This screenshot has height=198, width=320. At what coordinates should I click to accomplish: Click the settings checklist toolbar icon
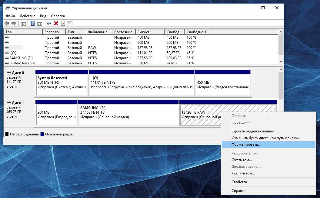pyautogui.click(x=70, y=23)
